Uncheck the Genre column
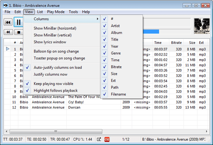The height and width of the screenshot is (145, 213). [115, 53]
